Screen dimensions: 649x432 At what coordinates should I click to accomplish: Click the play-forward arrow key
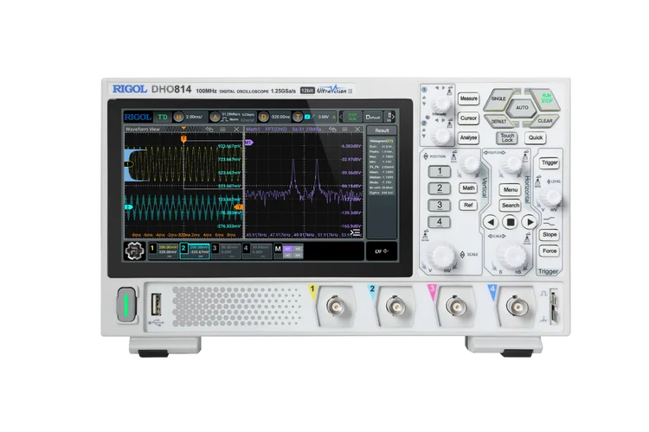tap(530, 222)
